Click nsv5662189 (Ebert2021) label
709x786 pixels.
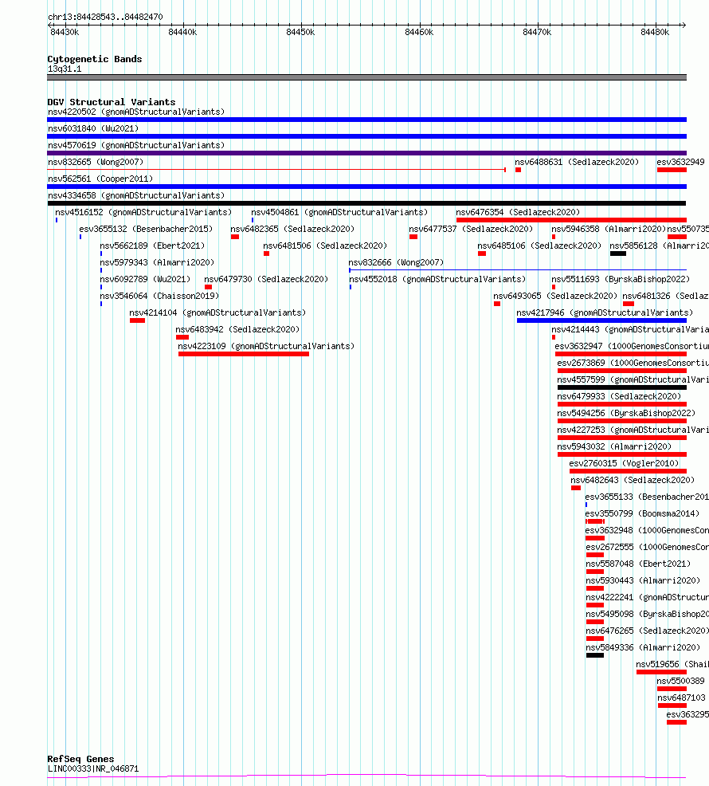pyautogui.click(x=152, y=246)
